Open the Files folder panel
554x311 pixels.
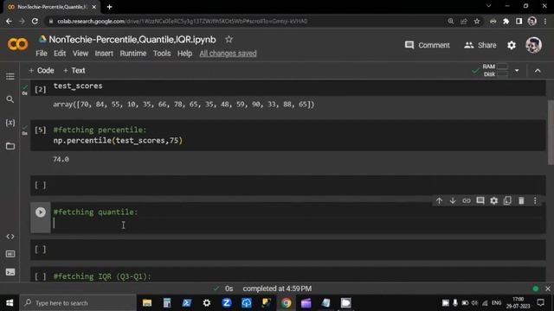(x=10, y=146)
